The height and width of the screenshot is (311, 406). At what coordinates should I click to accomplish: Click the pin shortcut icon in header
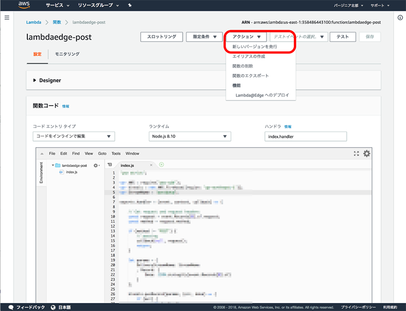[129, 6]
